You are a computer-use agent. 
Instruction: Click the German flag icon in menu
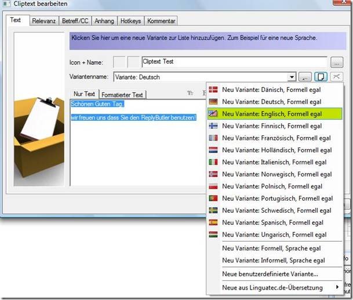pos(213,102)
